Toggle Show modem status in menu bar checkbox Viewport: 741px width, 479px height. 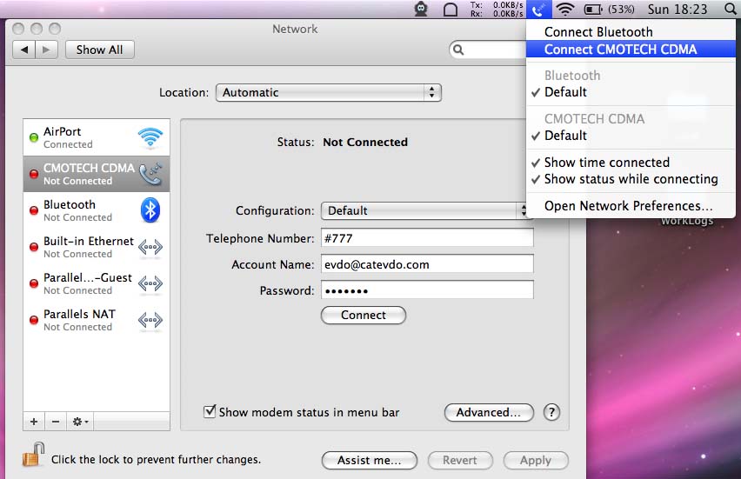[x=210, y=411]
